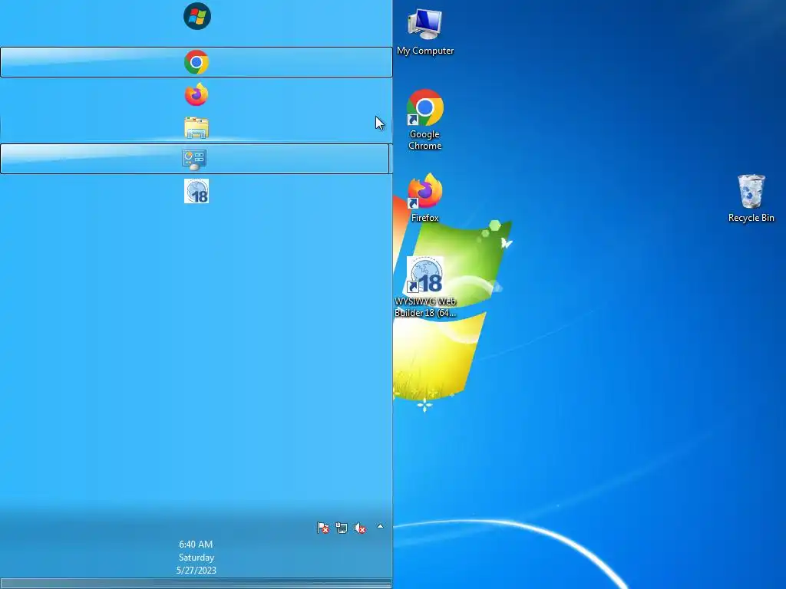Select the Firefox desktop shortcut
The height and width of the screenshot is (589, 786).
(425, 198)
